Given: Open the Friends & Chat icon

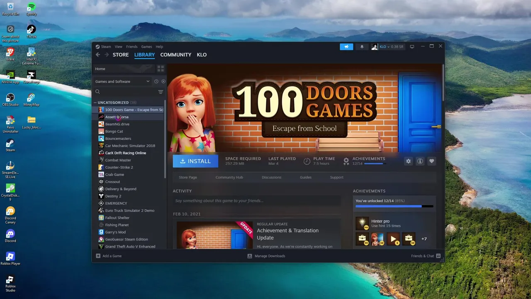Looking at the screenshot, I should coord(438,256).
